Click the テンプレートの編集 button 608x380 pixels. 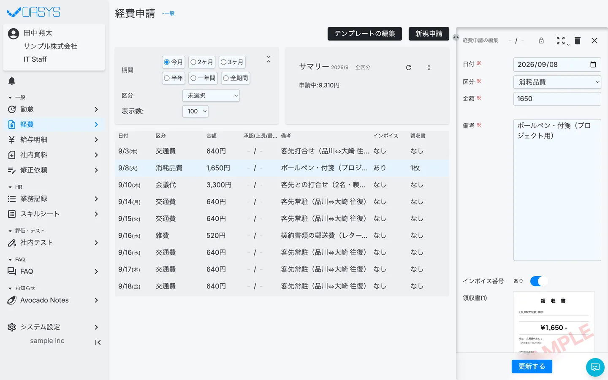[365, 34]
